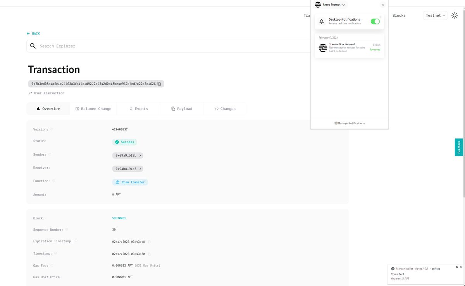Open the Testnet network dropdown

pyautogui.click(x=436, y=15)
